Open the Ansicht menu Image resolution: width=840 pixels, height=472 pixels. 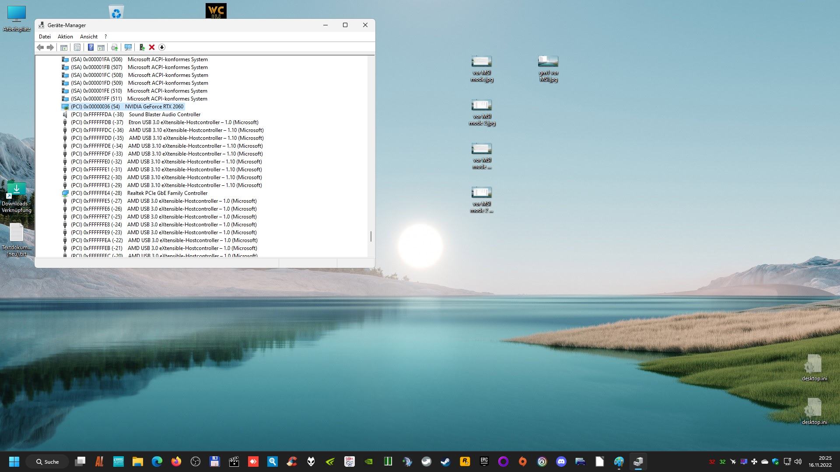[89, 37]
